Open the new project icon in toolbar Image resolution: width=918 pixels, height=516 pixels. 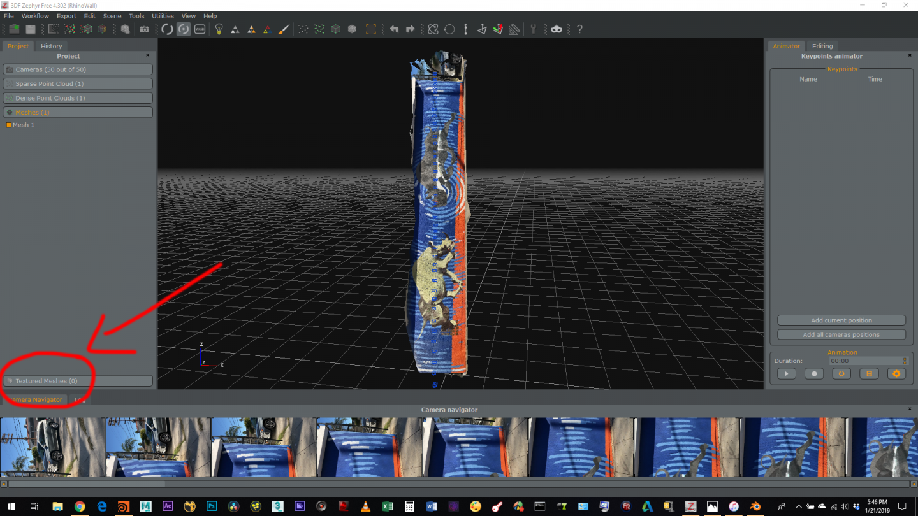[x=14, y=29]
